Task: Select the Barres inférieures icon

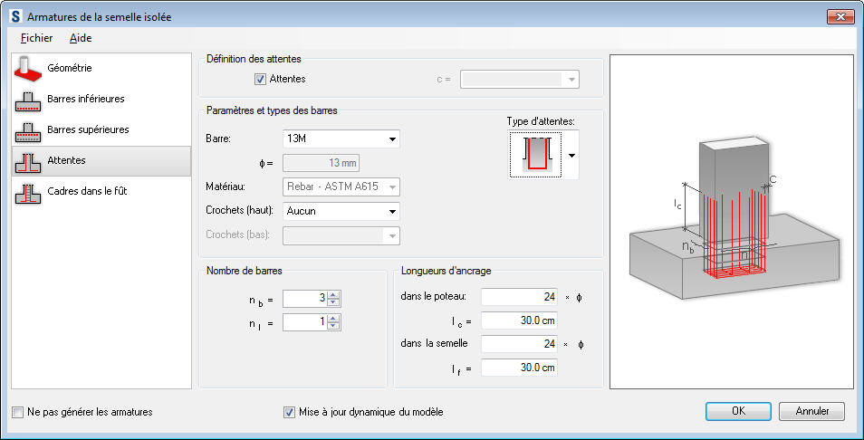Action: pyautogui.click(x=30, y=100)
